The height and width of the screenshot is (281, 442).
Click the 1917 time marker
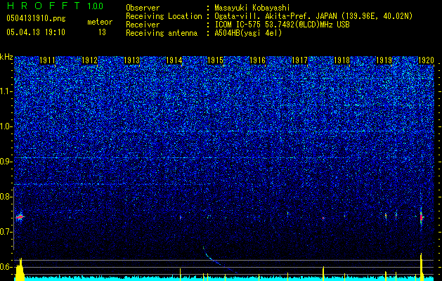[x=299, y=60]
